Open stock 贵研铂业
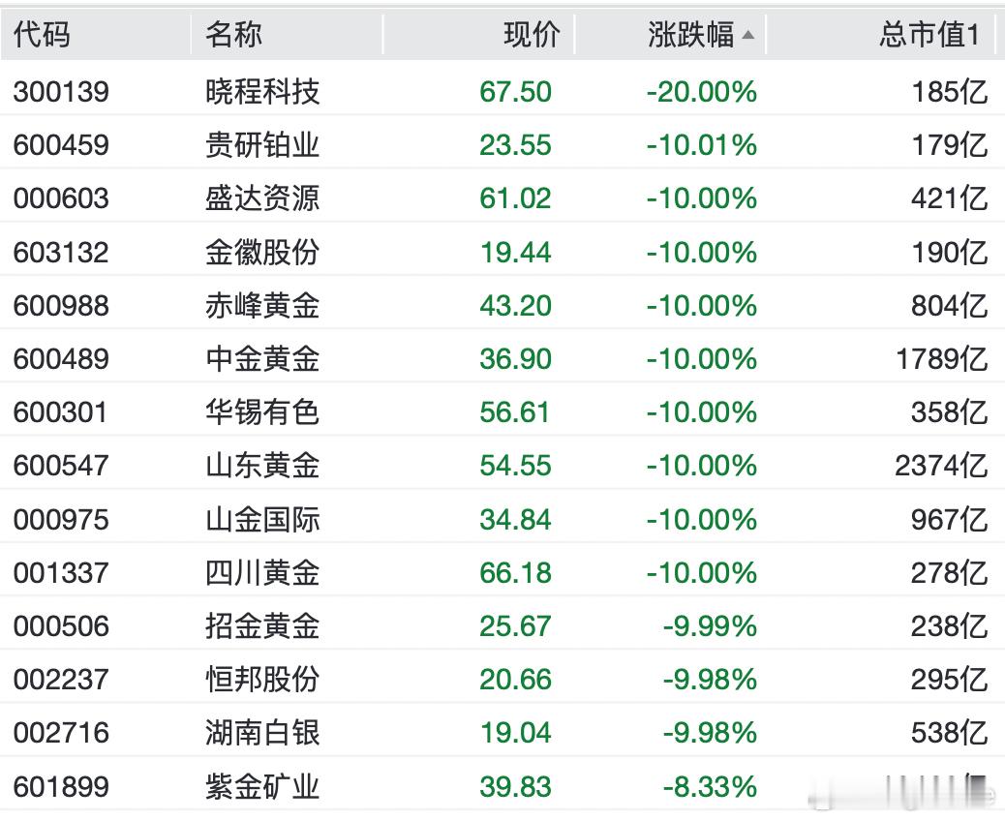1005x821 pixels. pos(262,145)
